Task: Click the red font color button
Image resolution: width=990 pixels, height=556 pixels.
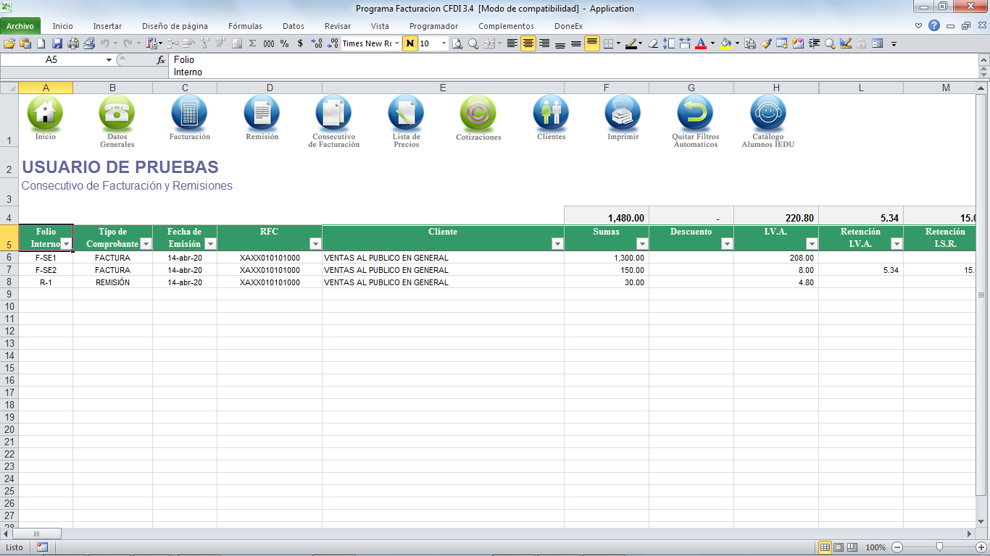Action: click(701, 43)
